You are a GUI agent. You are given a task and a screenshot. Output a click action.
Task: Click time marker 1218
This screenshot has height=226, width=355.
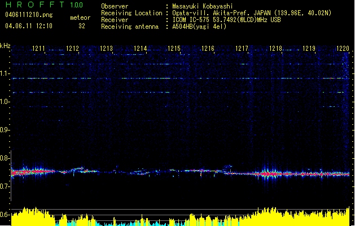[x=275, y=49]
